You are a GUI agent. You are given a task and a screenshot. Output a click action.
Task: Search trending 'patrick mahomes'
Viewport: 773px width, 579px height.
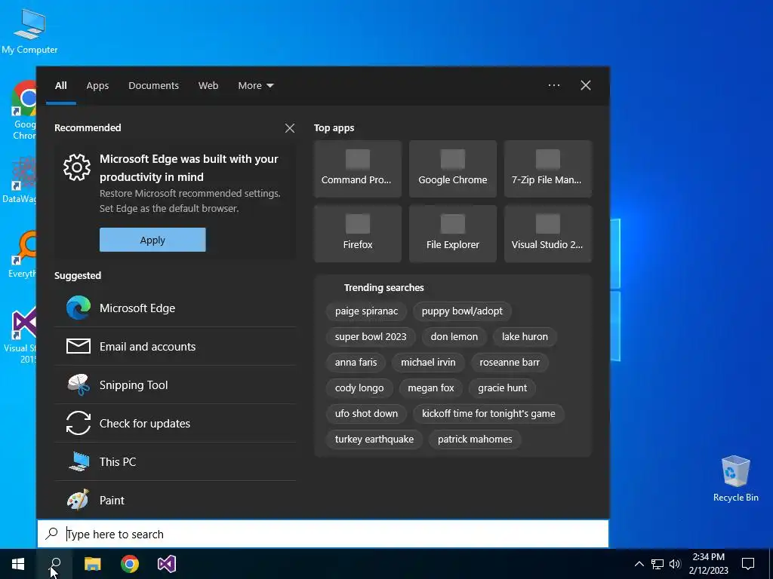click(x=475, y=440)
